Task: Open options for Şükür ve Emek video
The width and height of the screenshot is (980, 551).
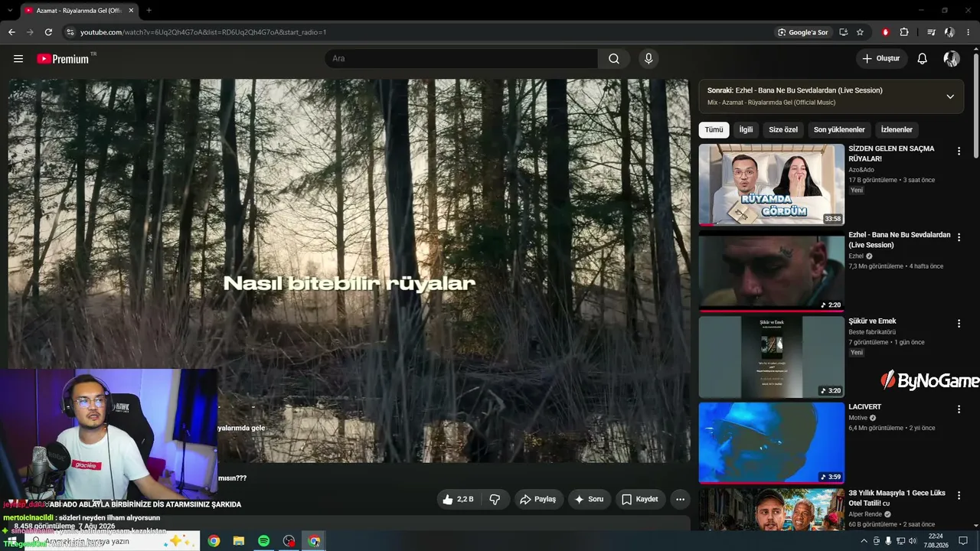Action: 959,324
